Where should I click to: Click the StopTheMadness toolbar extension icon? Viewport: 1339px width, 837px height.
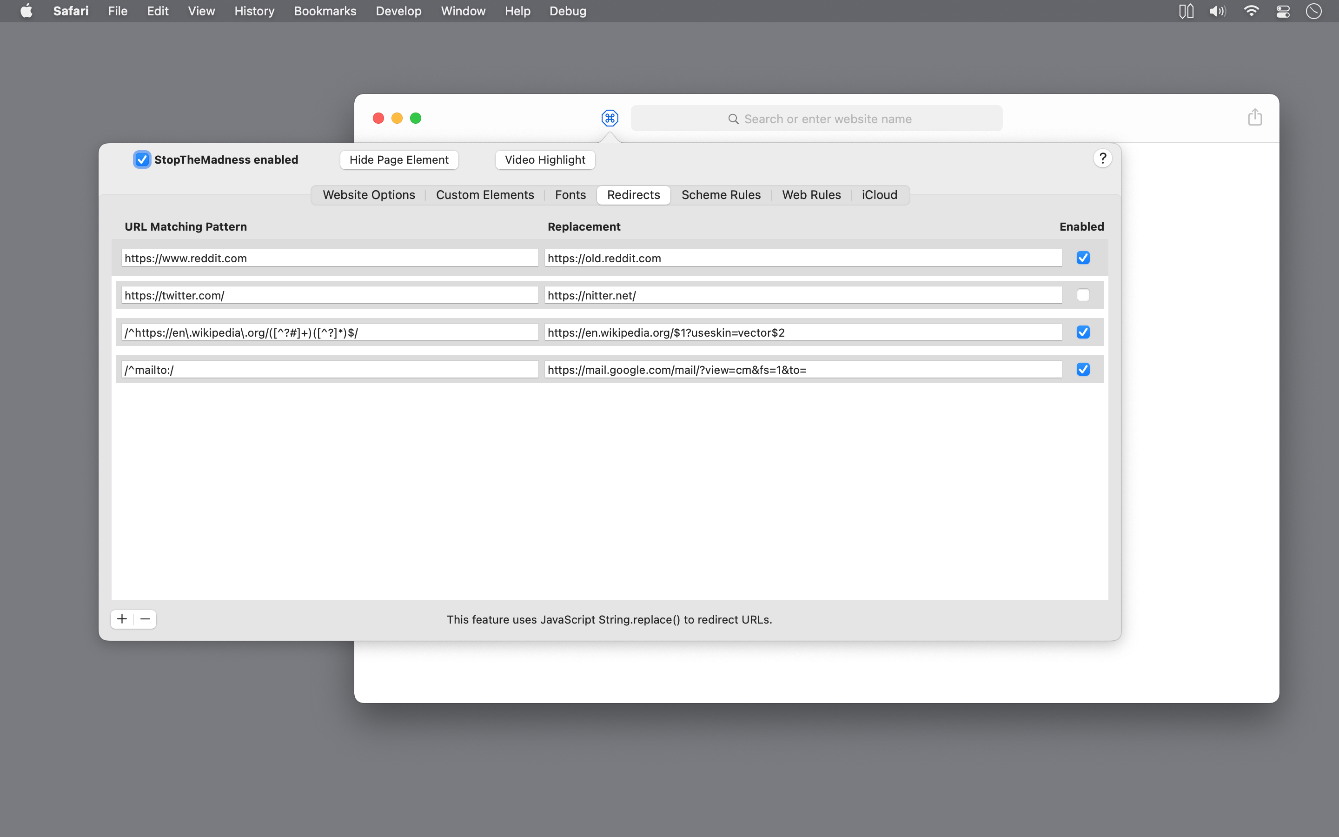(x=609, y=118)
